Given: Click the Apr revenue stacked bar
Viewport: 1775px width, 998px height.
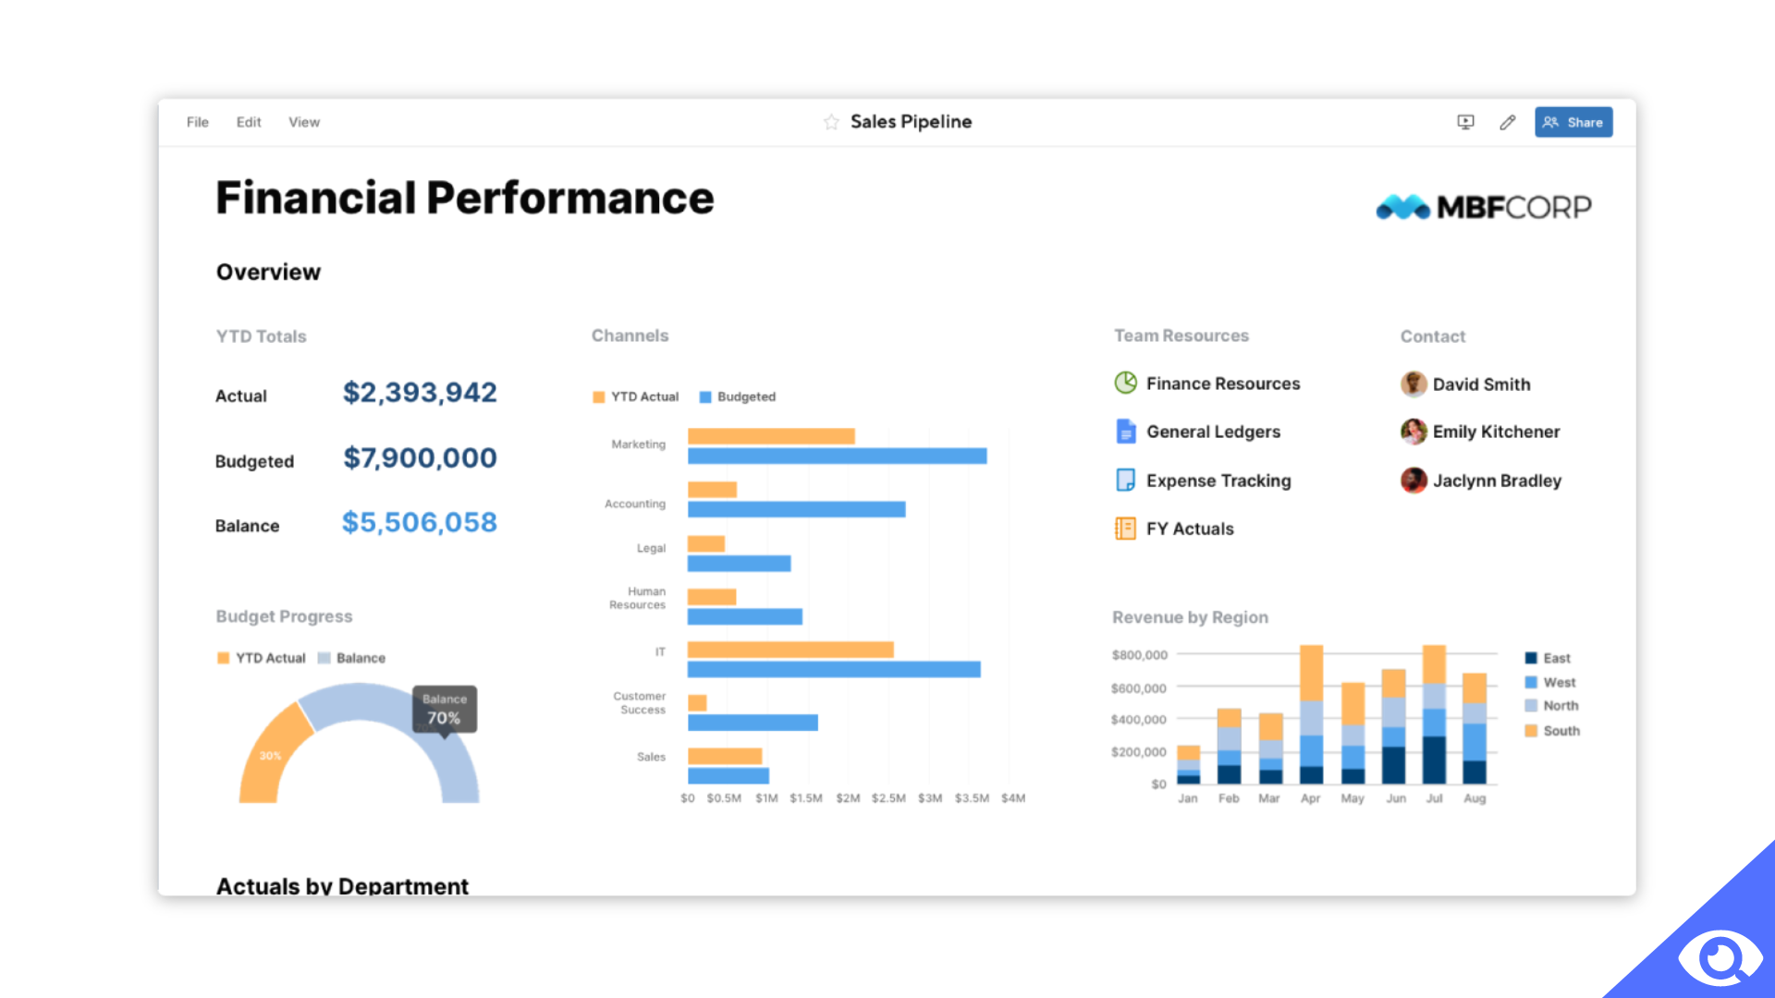Looking at the screenshot, I should pos(1311,714).
